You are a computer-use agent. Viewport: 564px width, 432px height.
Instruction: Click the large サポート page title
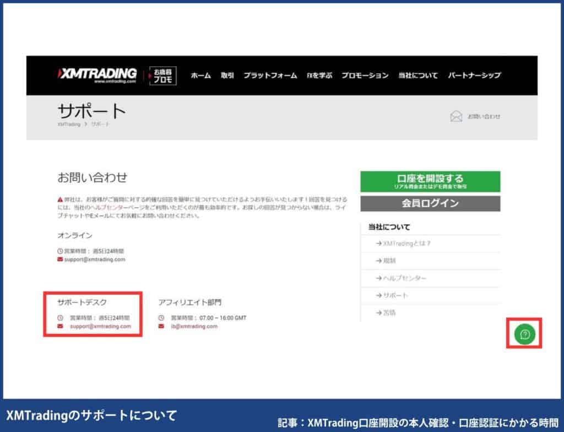click(x=92, y=111)
